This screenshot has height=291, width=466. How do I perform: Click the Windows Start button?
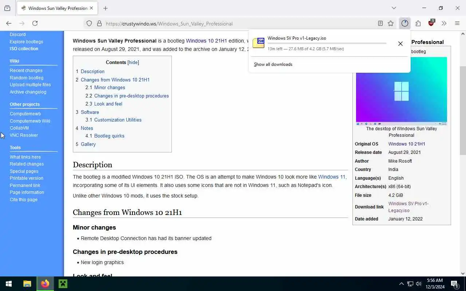click(9, 284)
